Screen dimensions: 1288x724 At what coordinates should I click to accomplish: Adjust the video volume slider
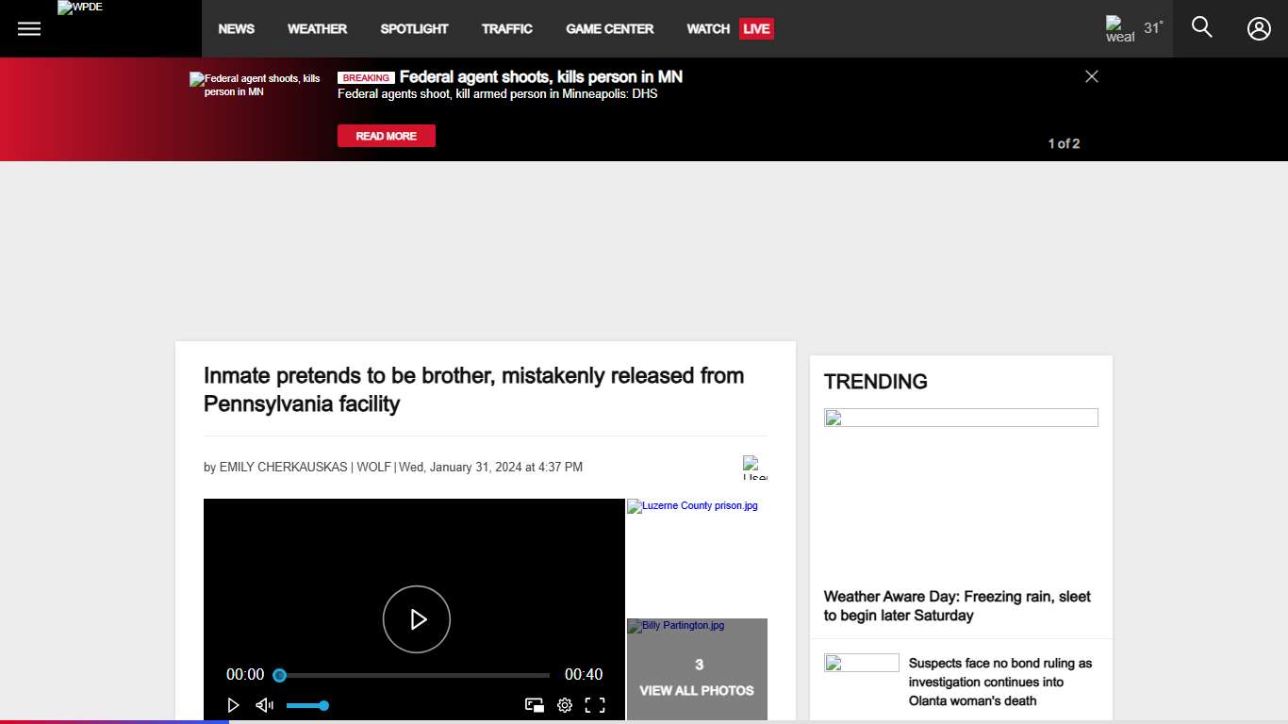(x=305, y=705)
